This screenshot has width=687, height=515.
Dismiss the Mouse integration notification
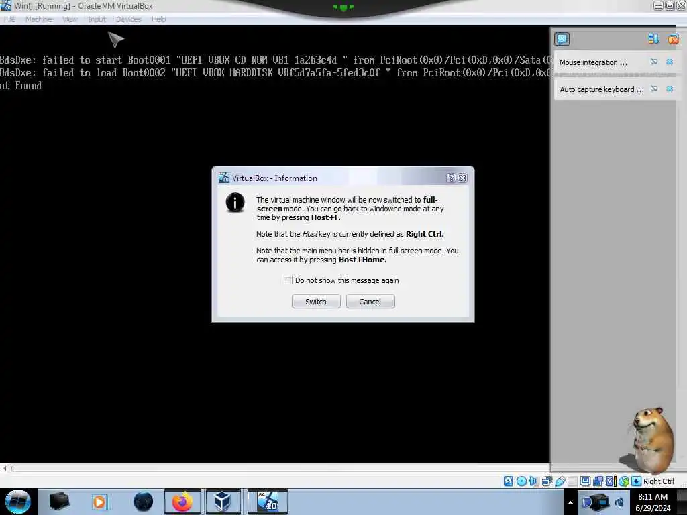[670, 62]
